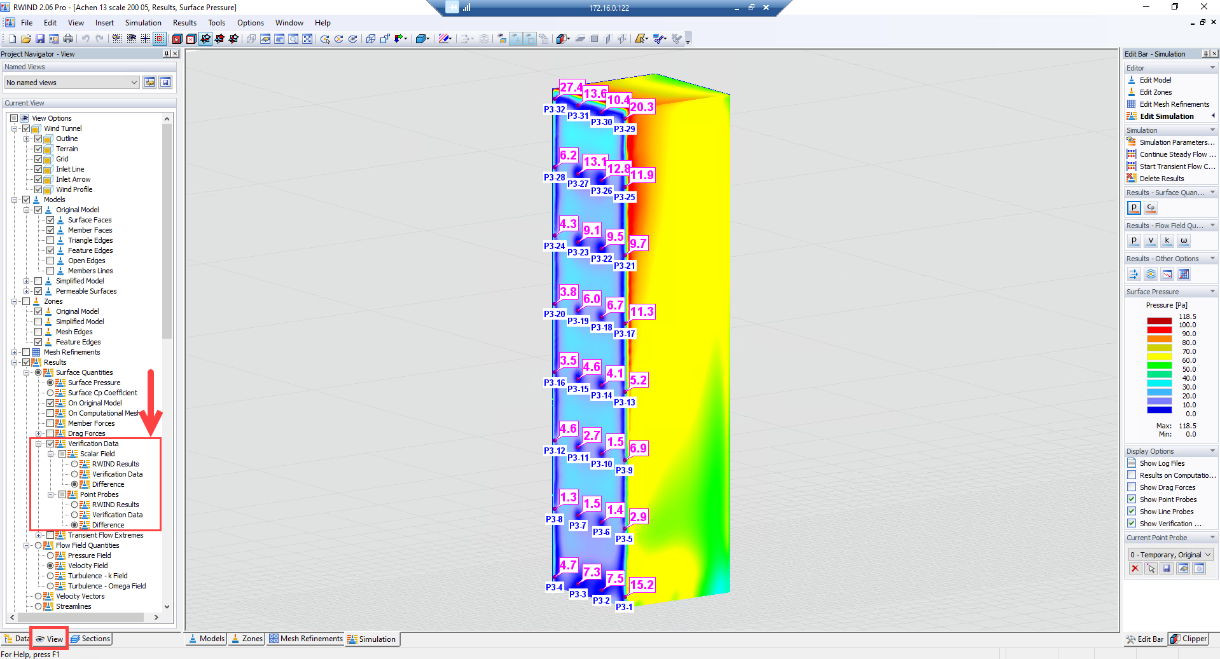
Task: Enable the Triangle Edges checkbox
Action: tap(50, 240)
